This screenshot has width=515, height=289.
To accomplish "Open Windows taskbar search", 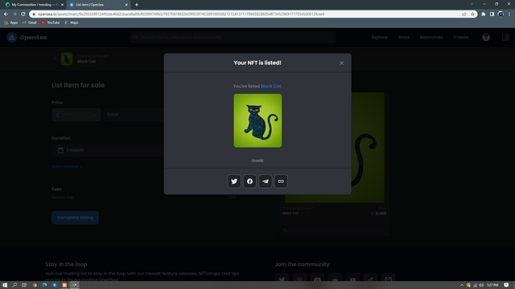I will coord(14,285).
